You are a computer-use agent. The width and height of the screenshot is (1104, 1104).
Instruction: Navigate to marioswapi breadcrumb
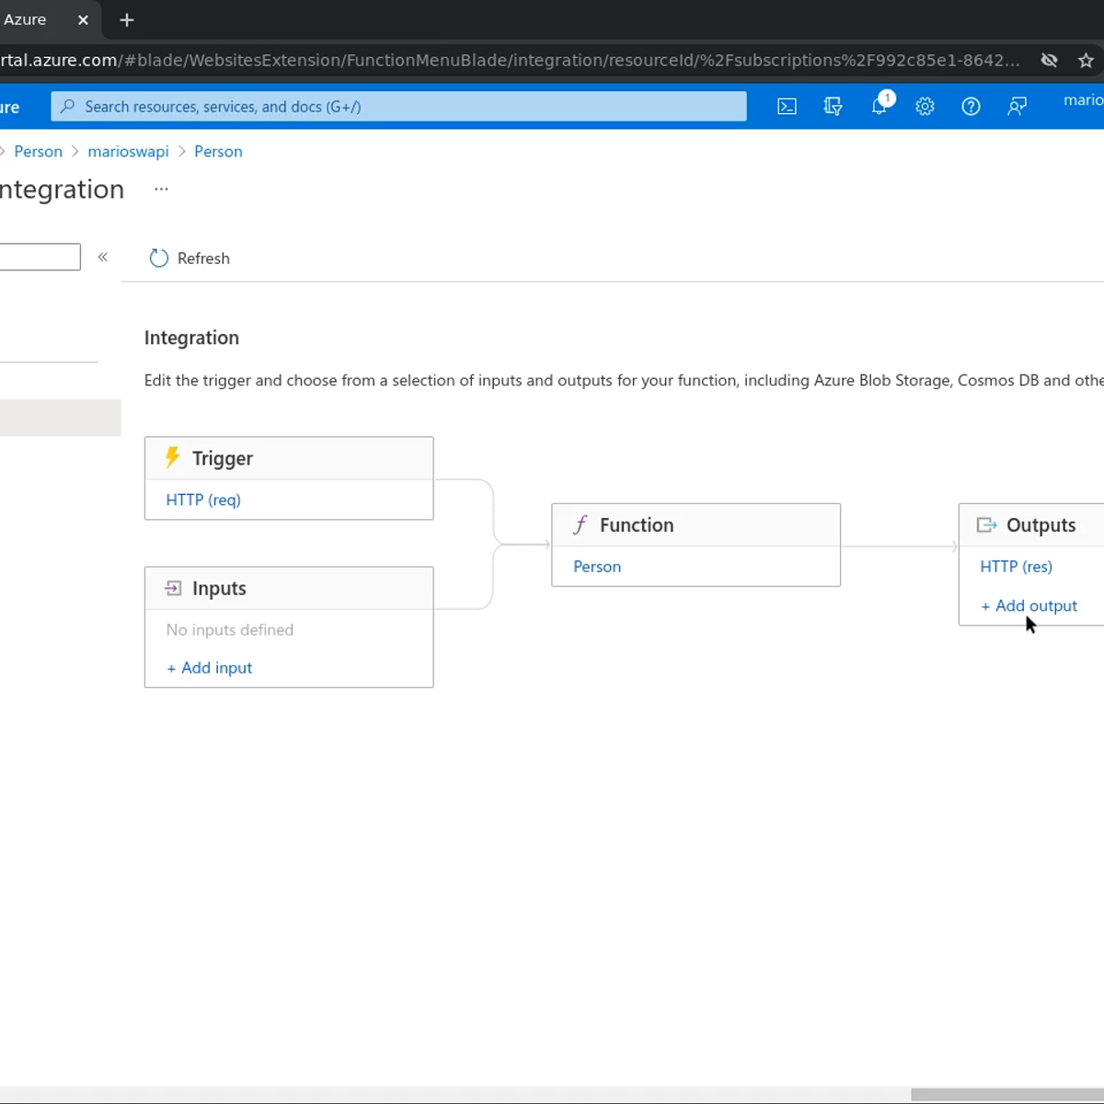(x=128, y=152)
